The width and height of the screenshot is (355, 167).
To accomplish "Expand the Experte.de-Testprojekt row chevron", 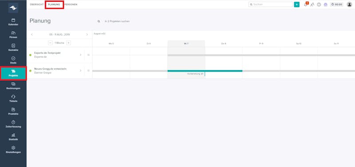I will point(80,55).
